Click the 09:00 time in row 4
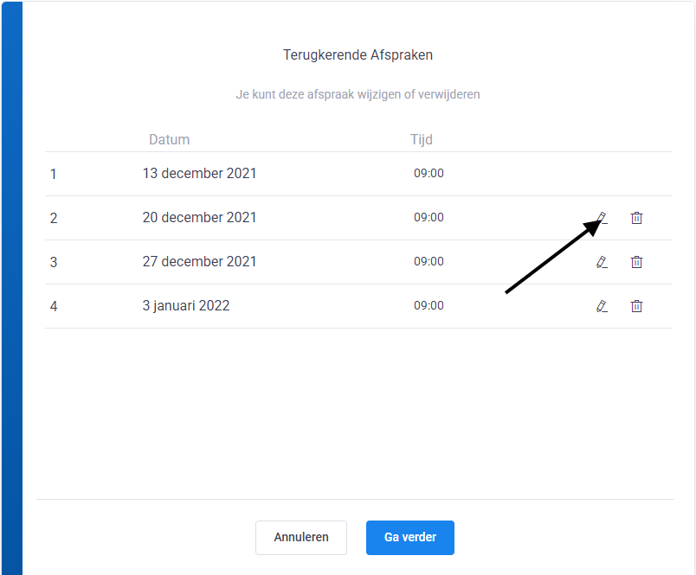Image resolution: width=696 pixels, height=575 pixels. (x=429, y=305)
